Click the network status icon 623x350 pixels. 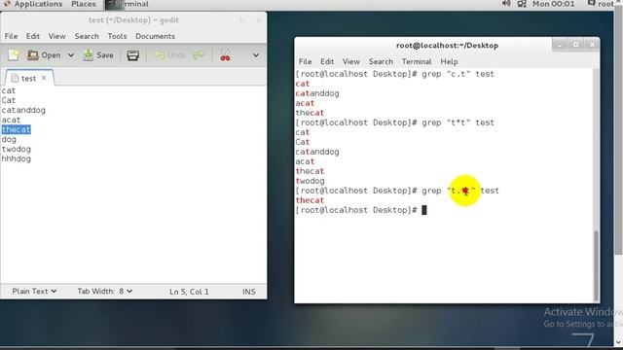pyautogui.click(x=522, y=4)
